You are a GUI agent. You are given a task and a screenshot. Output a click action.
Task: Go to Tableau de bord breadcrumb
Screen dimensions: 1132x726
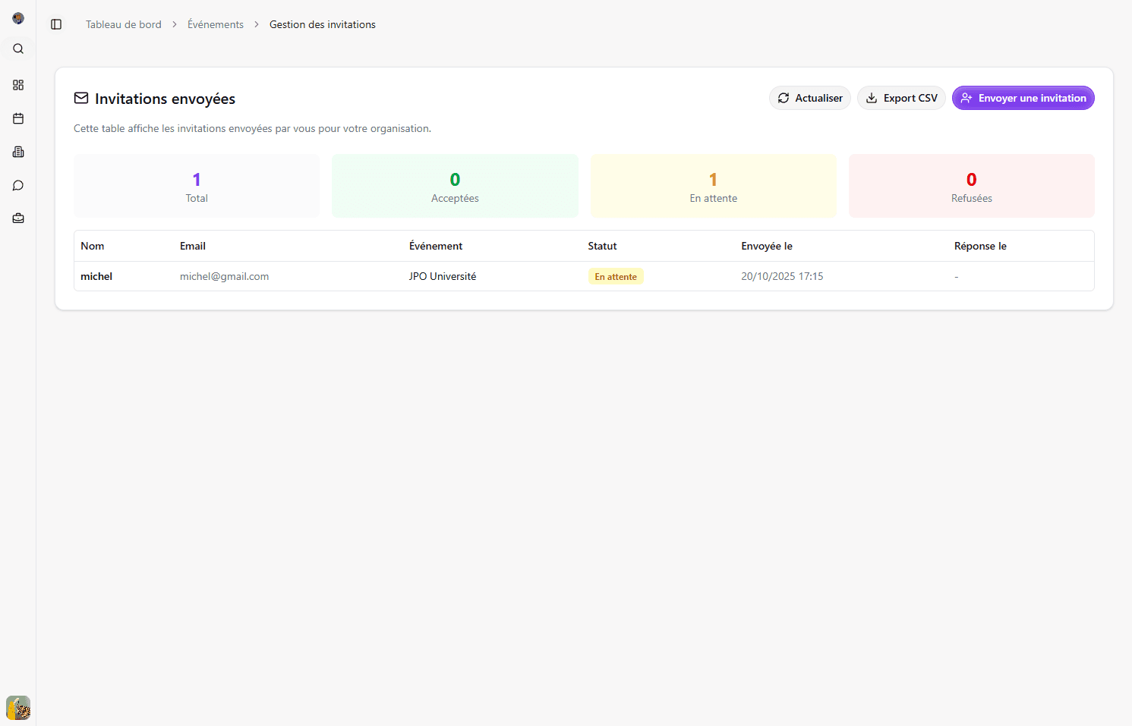tap(123, 24)
